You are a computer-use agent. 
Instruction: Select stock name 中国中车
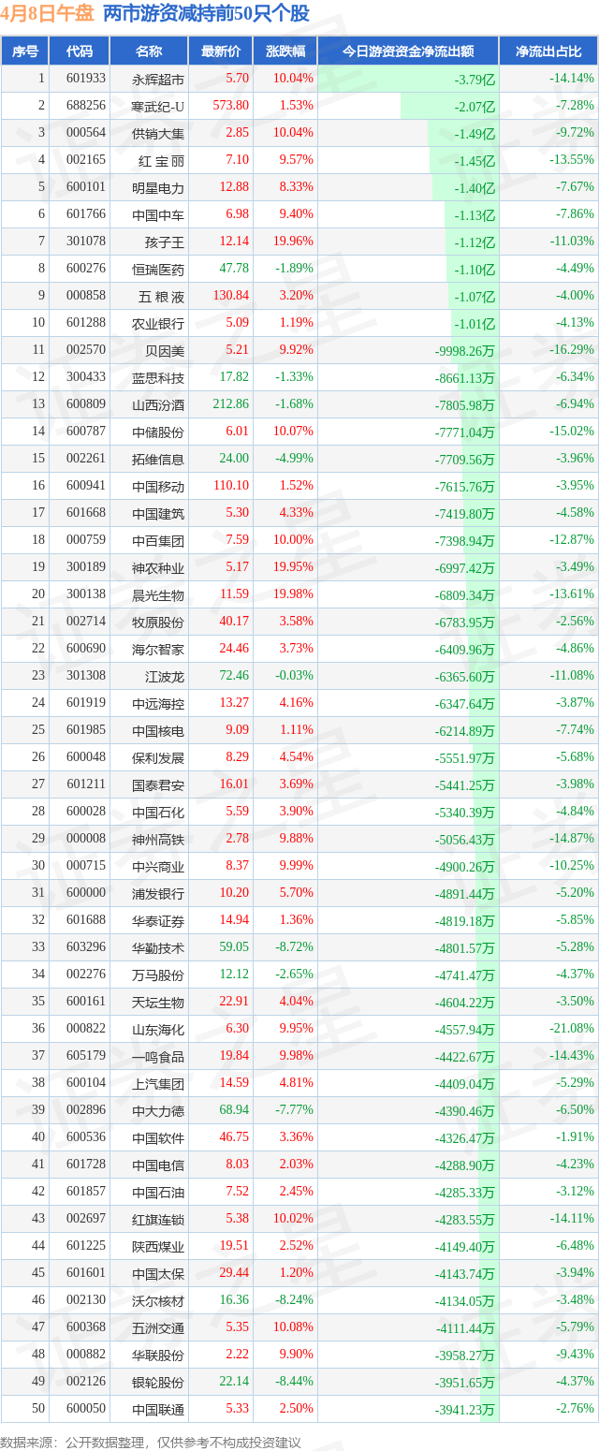[x=159, y=215]
